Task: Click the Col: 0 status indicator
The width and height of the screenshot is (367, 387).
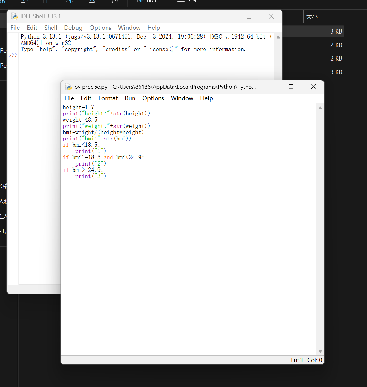Action: (315, 360)
